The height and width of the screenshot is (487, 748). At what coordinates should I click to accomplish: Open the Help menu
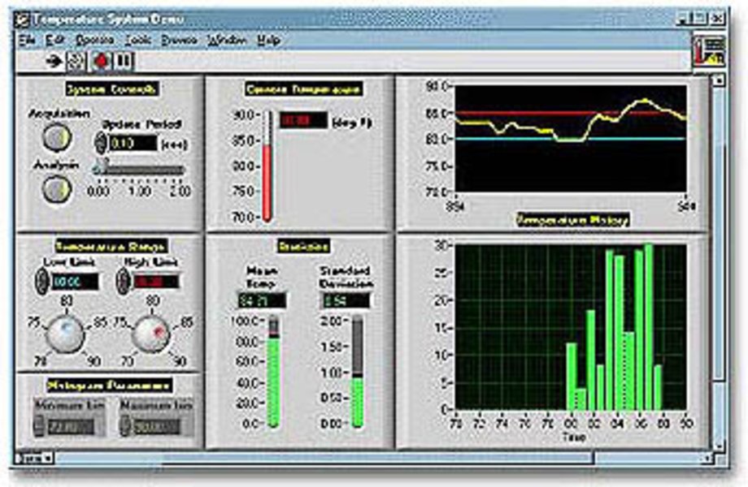(x=268, y=41)
